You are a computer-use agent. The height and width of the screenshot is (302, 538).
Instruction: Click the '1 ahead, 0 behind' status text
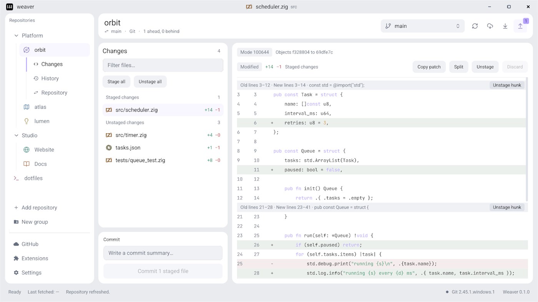162,31
